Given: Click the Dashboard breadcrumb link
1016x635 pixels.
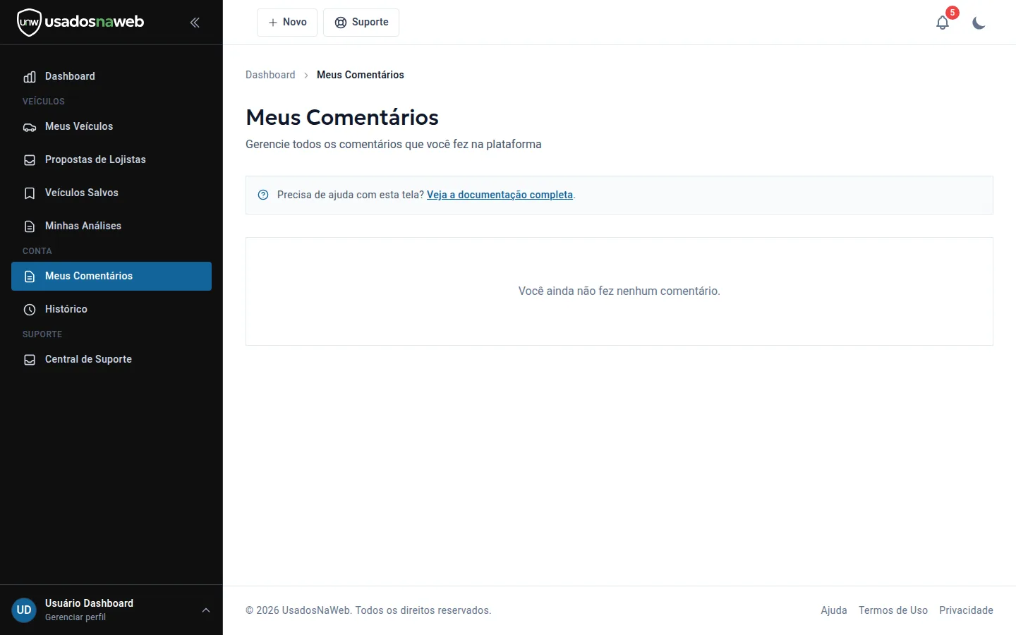Looking at the screenshot, I should click(270, 75).
